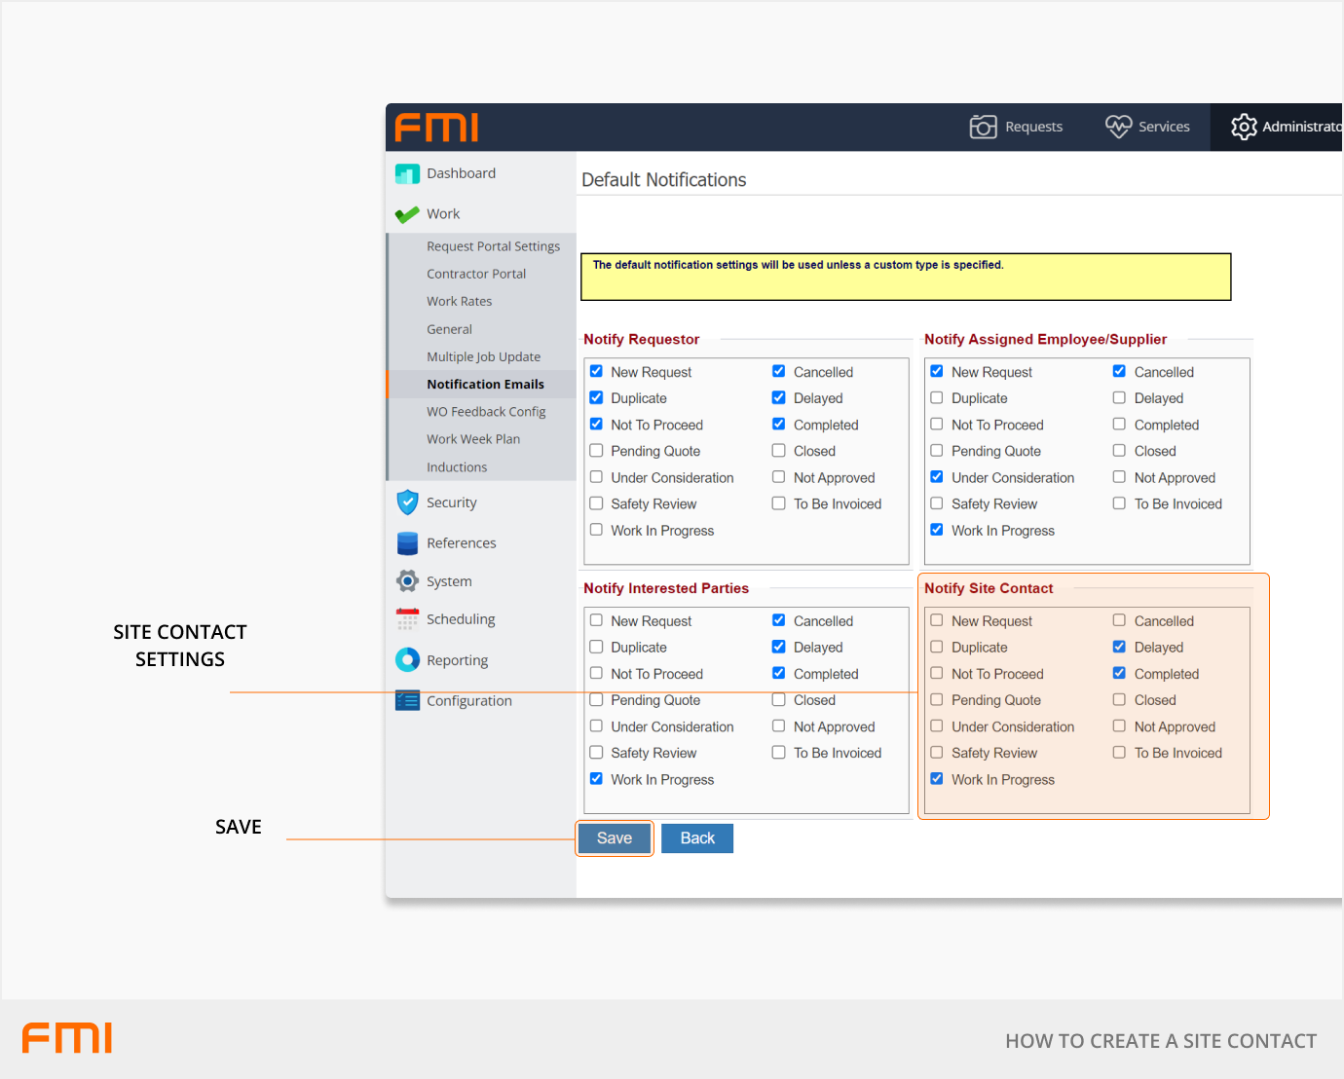This screenshot has height=1079, width=1344.
Task: Open System using the gear icon
Action: click(x=407, y=581)
